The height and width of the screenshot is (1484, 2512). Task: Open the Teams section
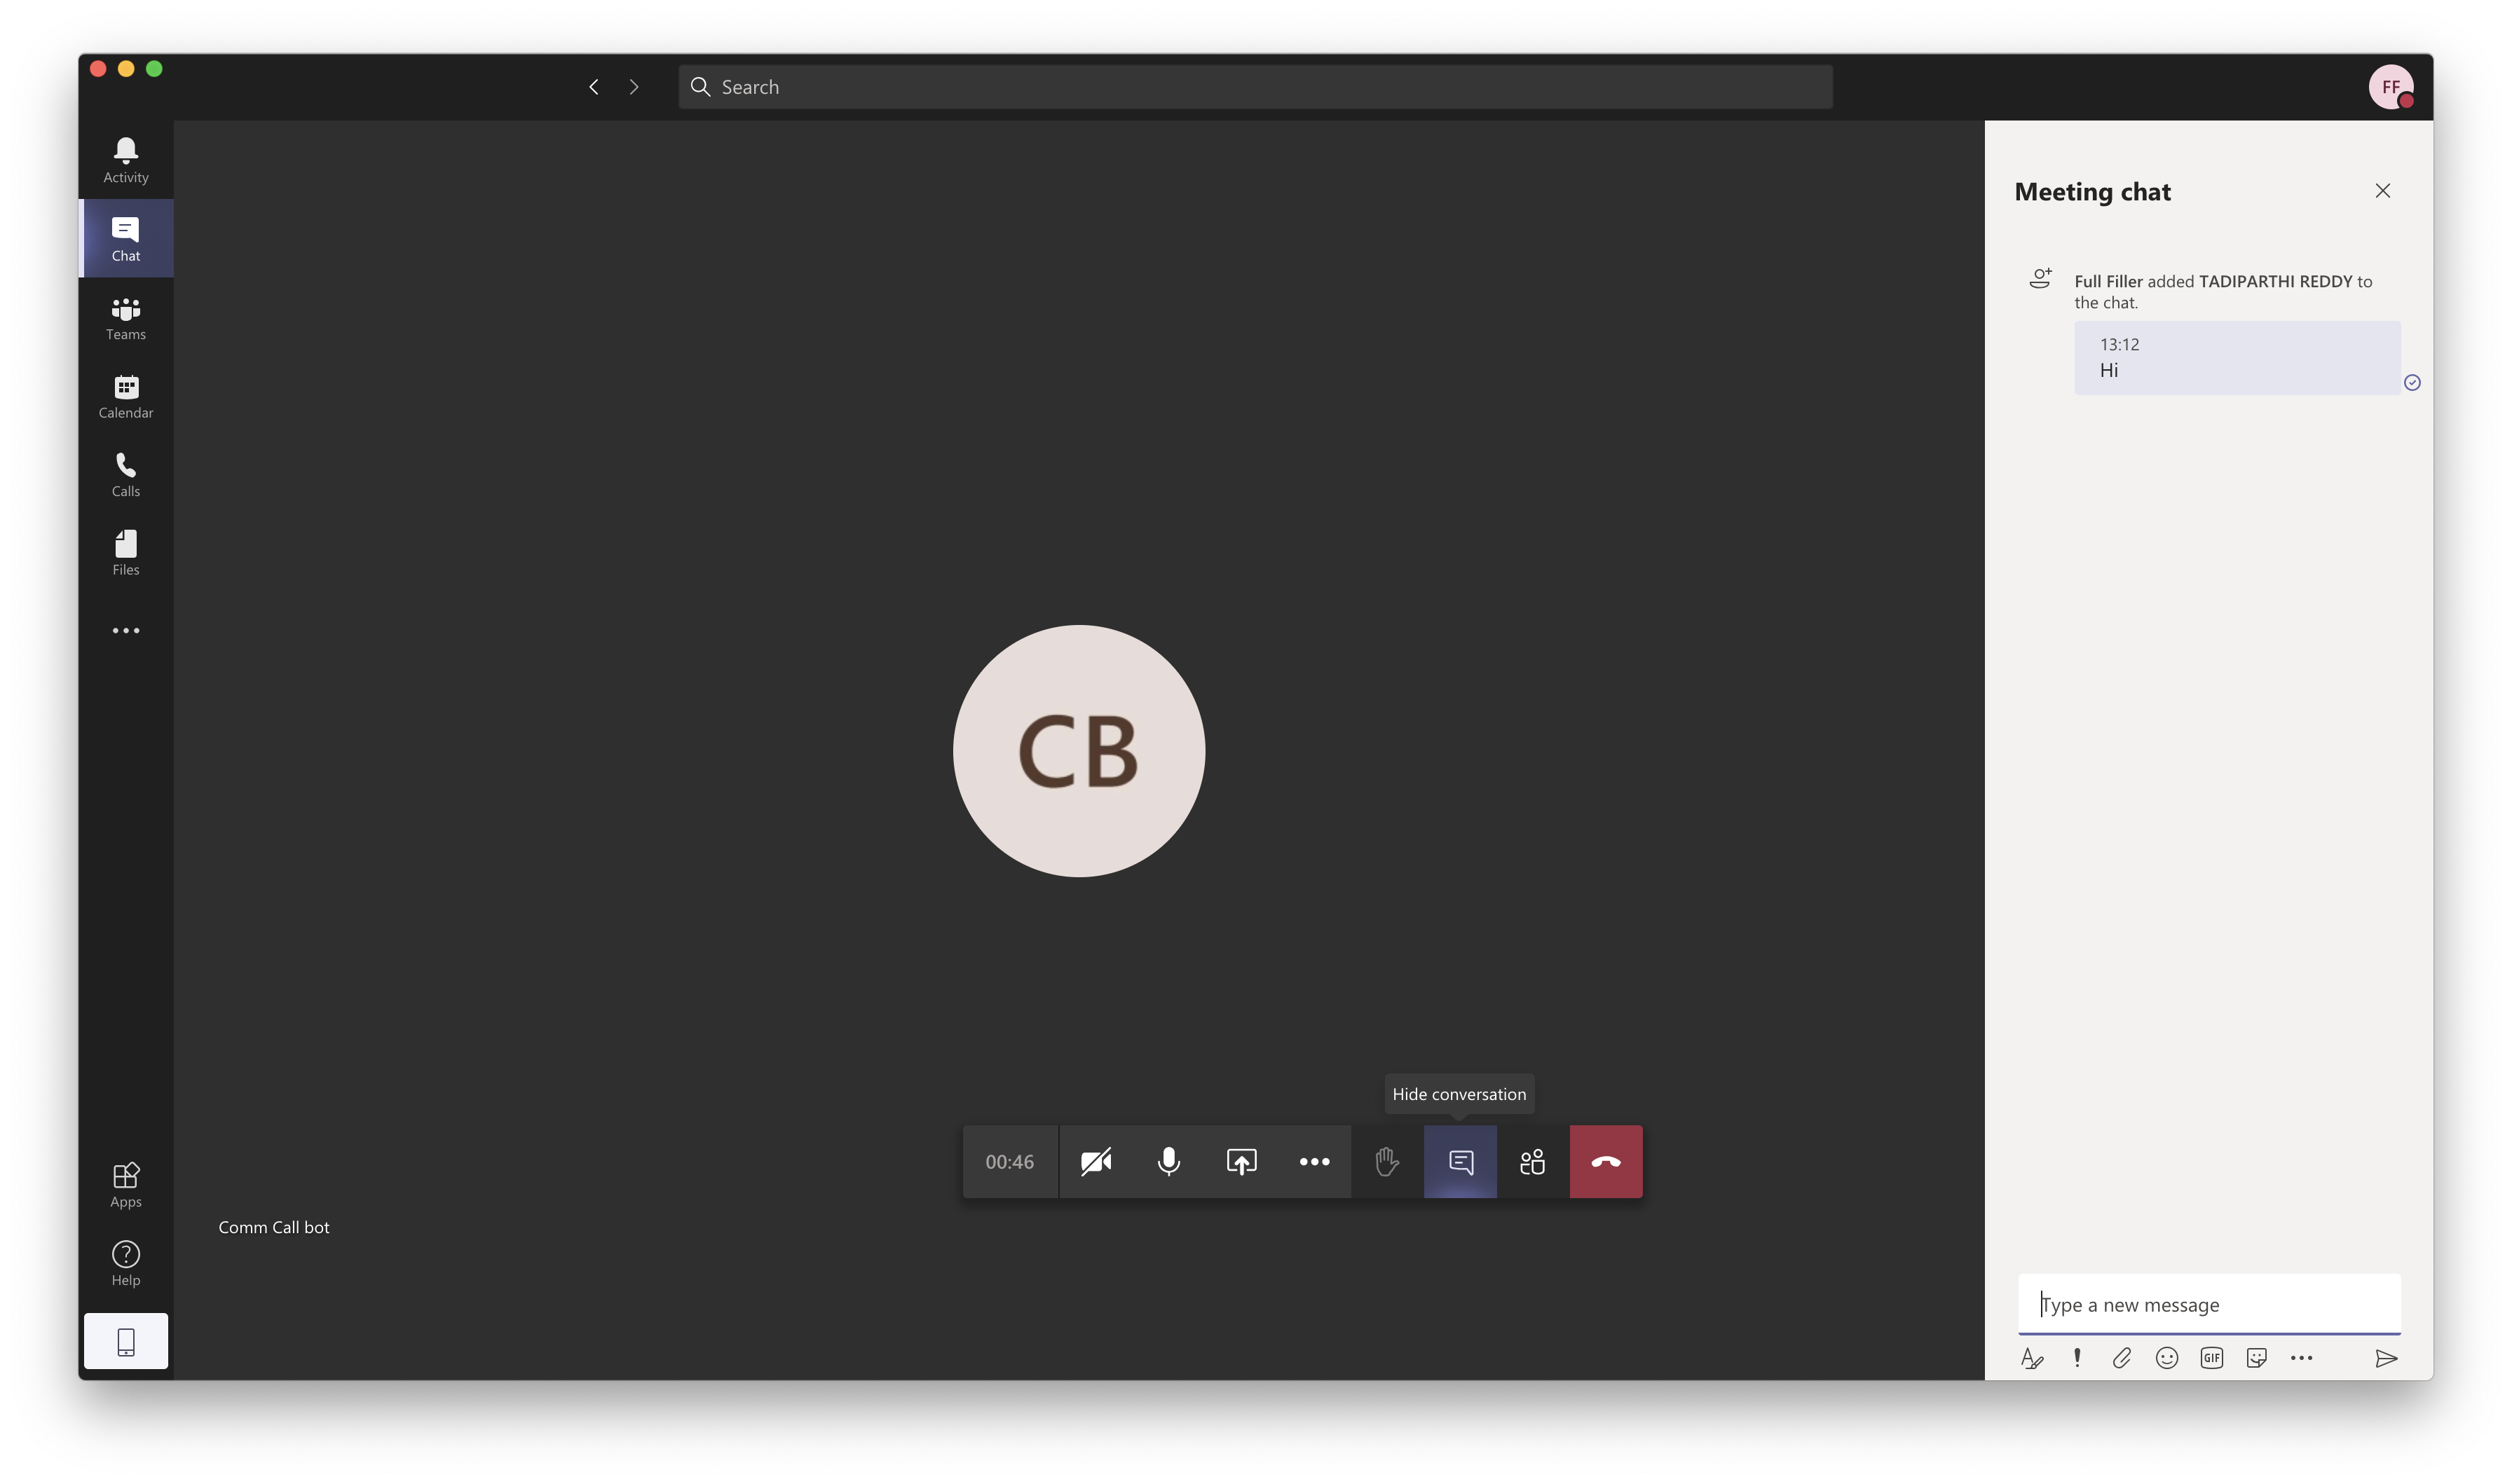(x=126, y=318)
